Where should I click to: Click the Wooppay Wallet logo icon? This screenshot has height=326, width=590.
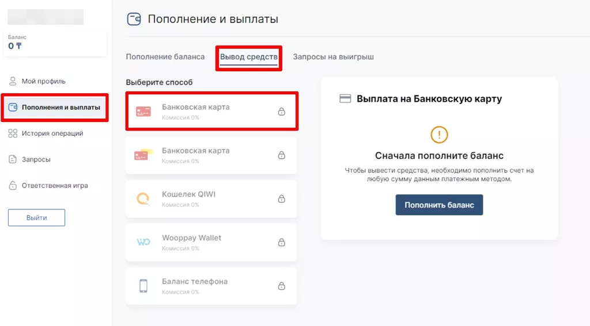[143, 242]
